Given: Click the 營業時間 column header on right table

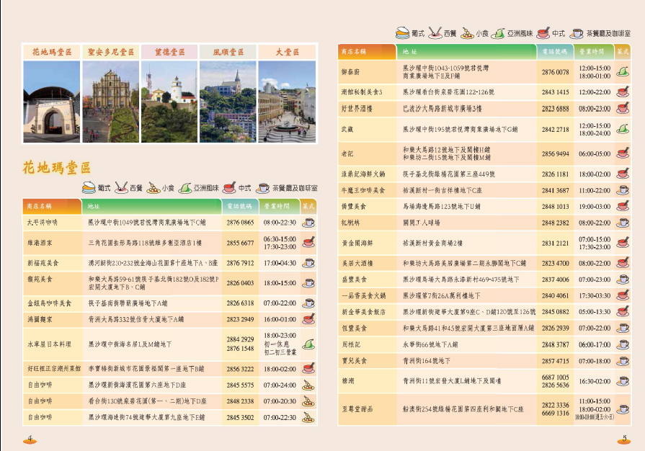Looking at the screenshot, I should [x=592, y=52].
